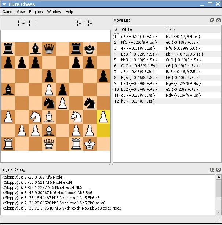
Task: Click debug line ending 'dxc3 Nxc3'
Action: coord(62,208)
